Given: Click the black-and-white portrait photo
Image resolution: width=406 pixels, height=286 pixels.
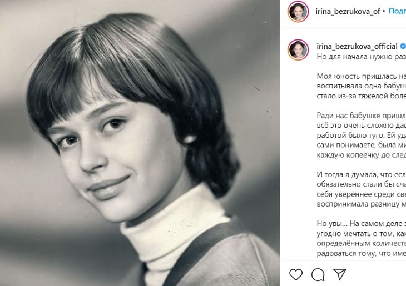Looking at the screenshot, I should pos(140,143).
